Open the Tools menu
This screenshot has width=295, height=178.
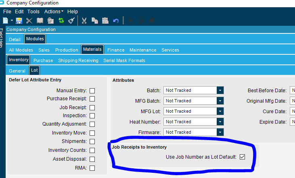pyautogui.click(x=33, y=12)
